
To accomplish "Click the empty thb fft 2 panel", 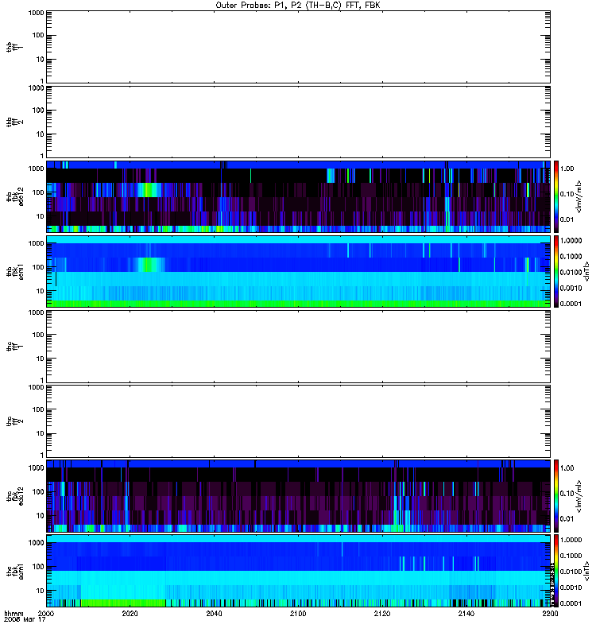I will [x=298, y=122].
